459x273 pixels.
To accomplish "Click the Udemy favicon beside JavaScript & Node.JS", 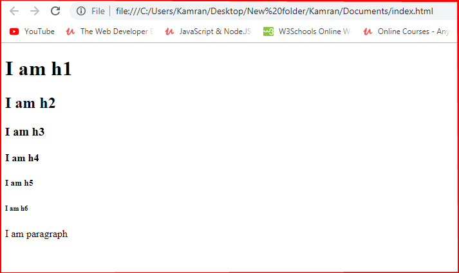I will point(169,31).
